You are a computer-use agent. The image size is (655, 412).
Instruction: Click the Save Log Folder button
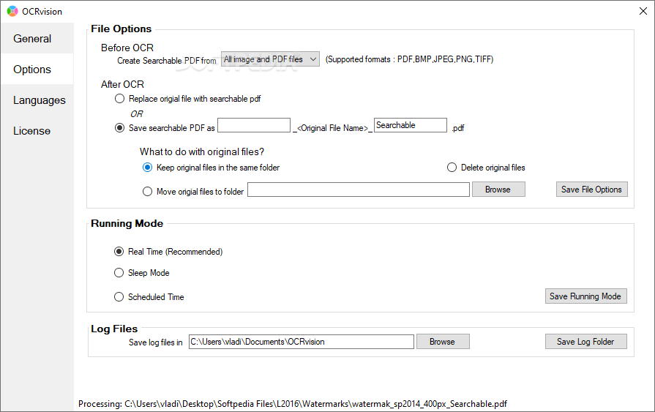585,342
